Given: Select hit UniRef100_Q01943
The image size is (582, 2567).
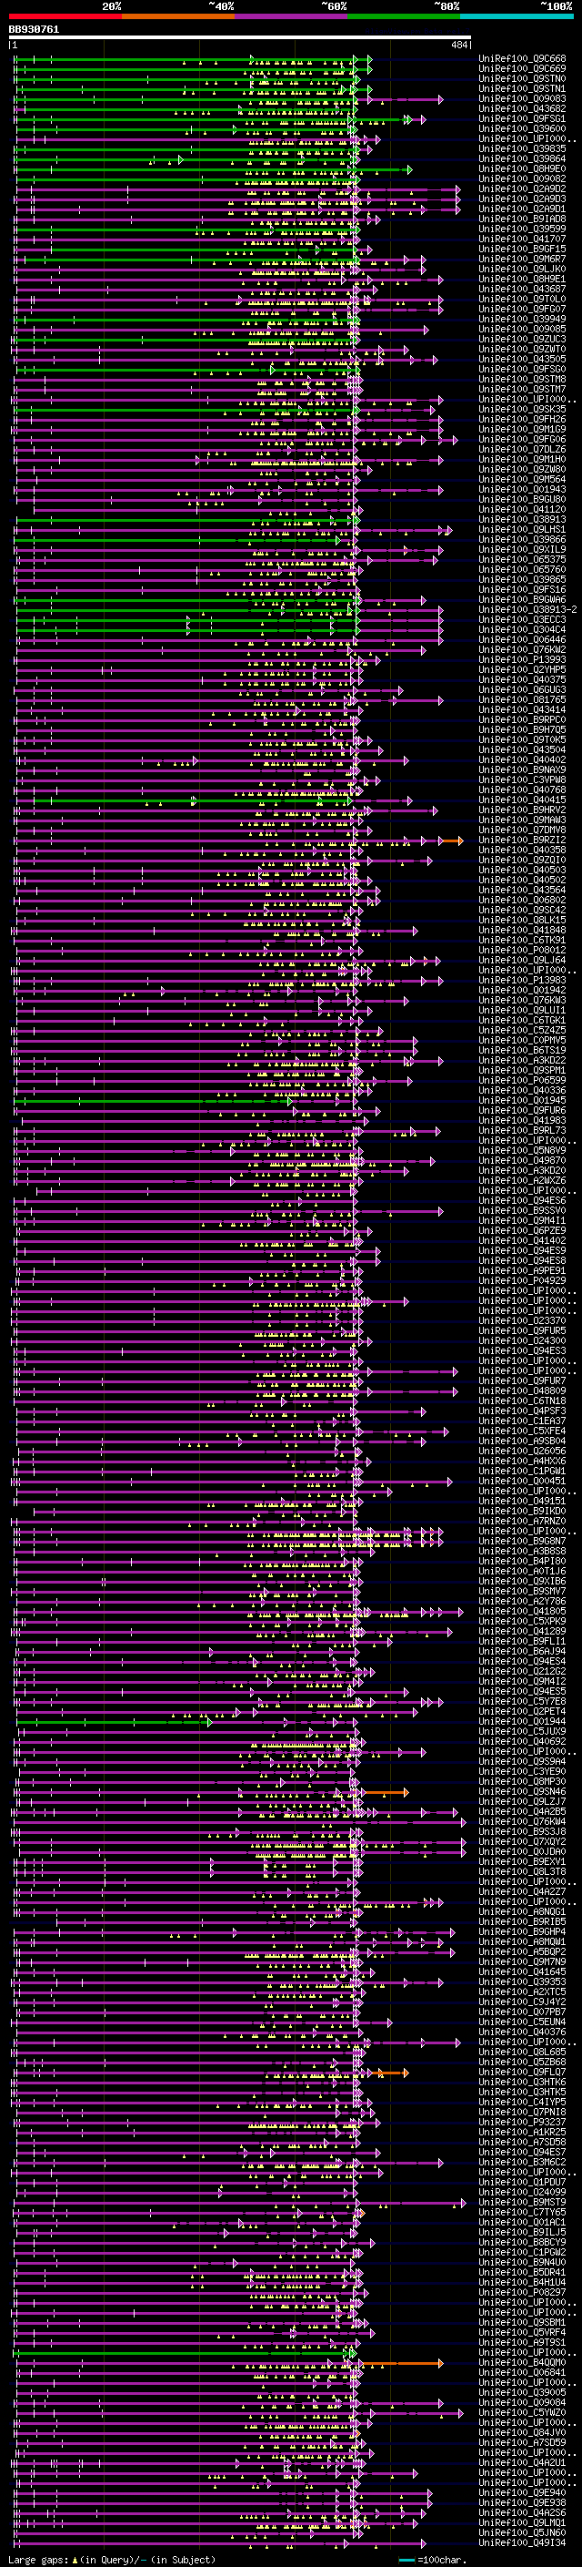Looking at the screenshot, I should [522, 489].
